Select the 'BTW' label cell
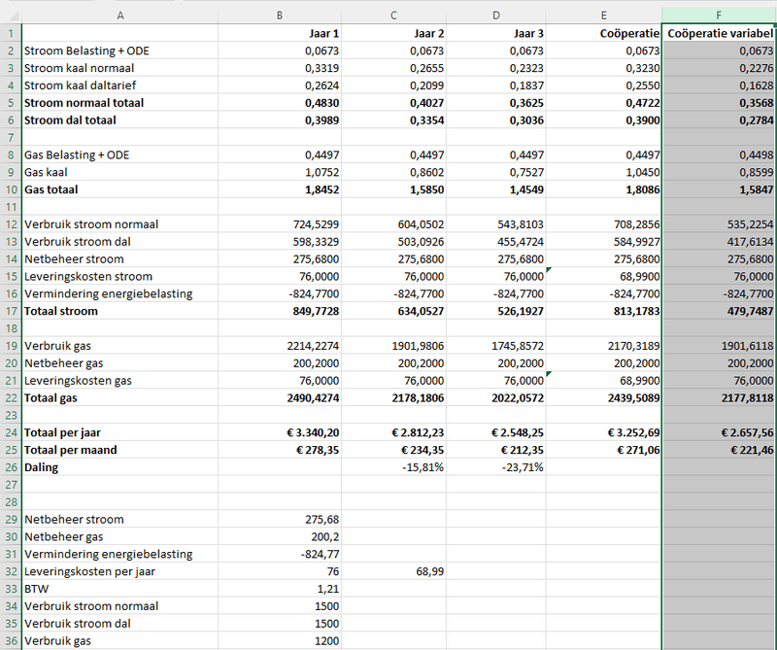The height and width of the screenshot is (650, 777). click(x=119, y=589)
